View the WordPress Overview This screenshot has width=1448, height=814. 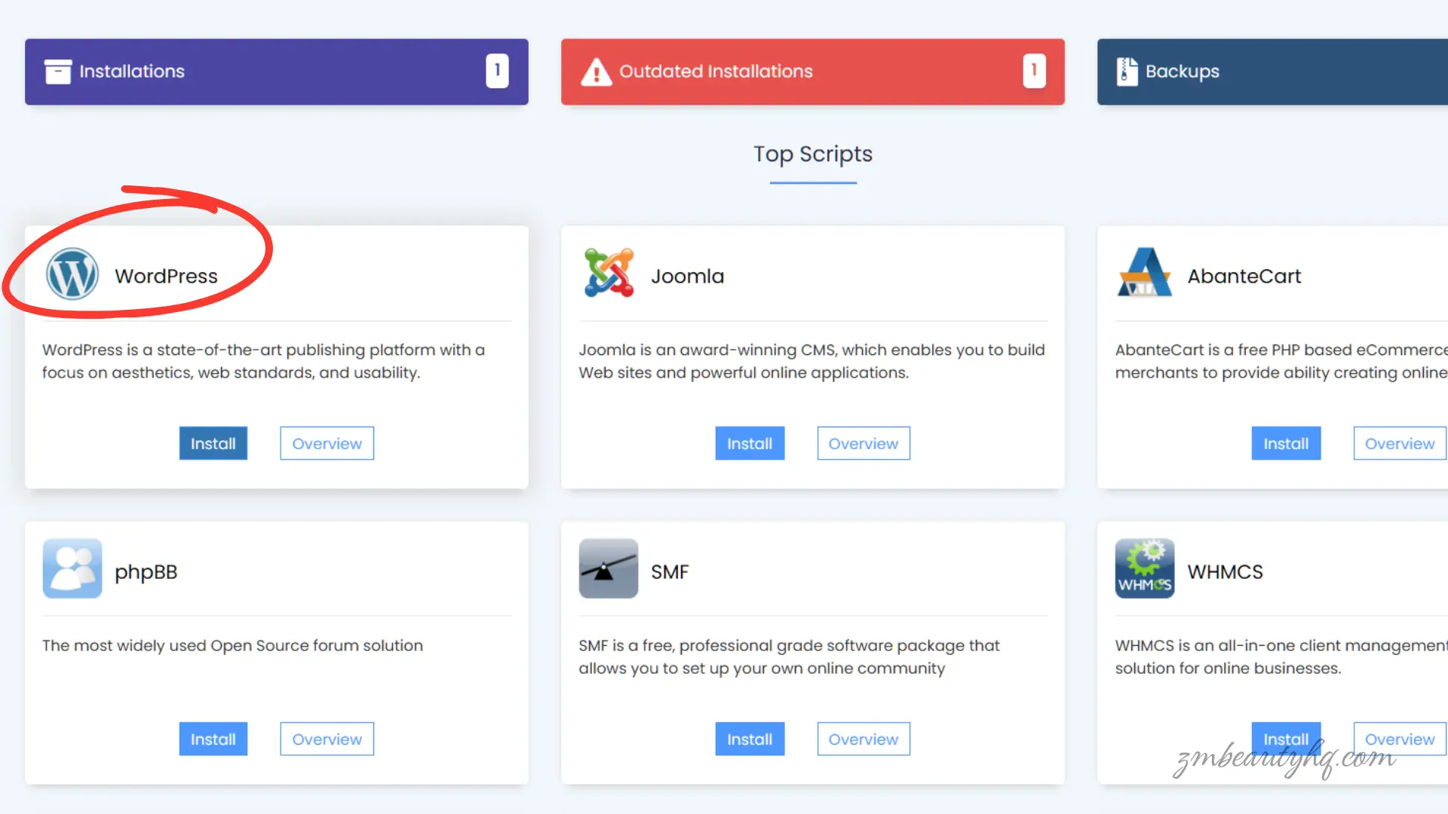[x=327, y=443]
